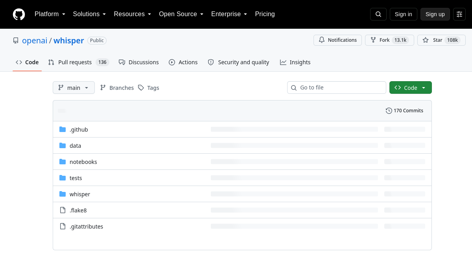Screen dimensions: 472x266
Task: Open the Insights tab
Action: coord(295,62)
